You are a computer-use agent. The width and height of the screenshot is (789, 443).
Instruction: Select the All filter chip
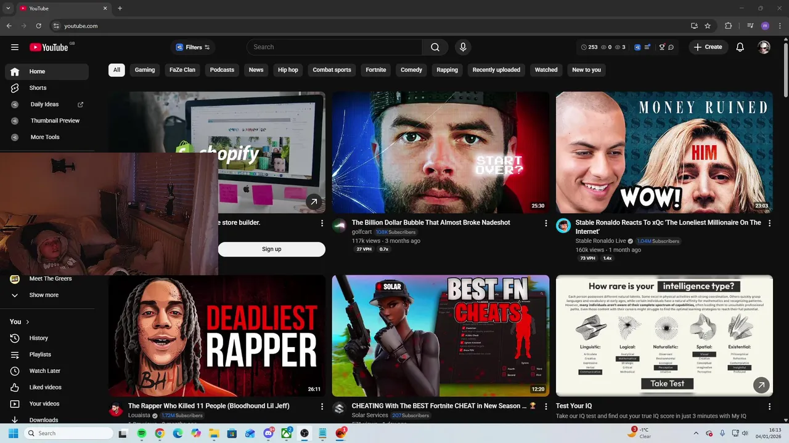click(117, 70)
